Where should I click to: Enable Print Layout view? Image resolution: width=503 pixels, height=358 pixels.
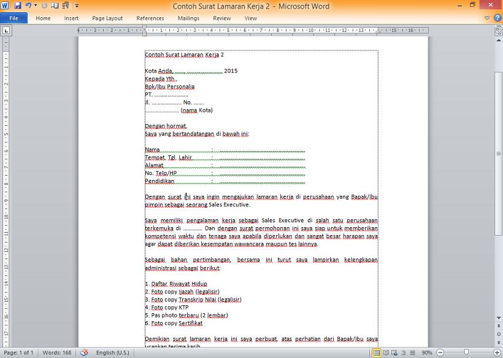coord(376,352)
